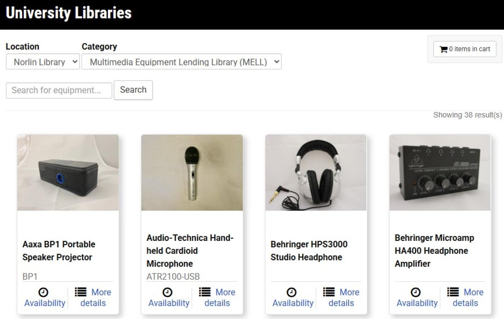Viewport: 504px width, 319px height.
Task: Select the clock icon beneath Behringer HPS3000 headphones
Action: click(x=292, y=292)
